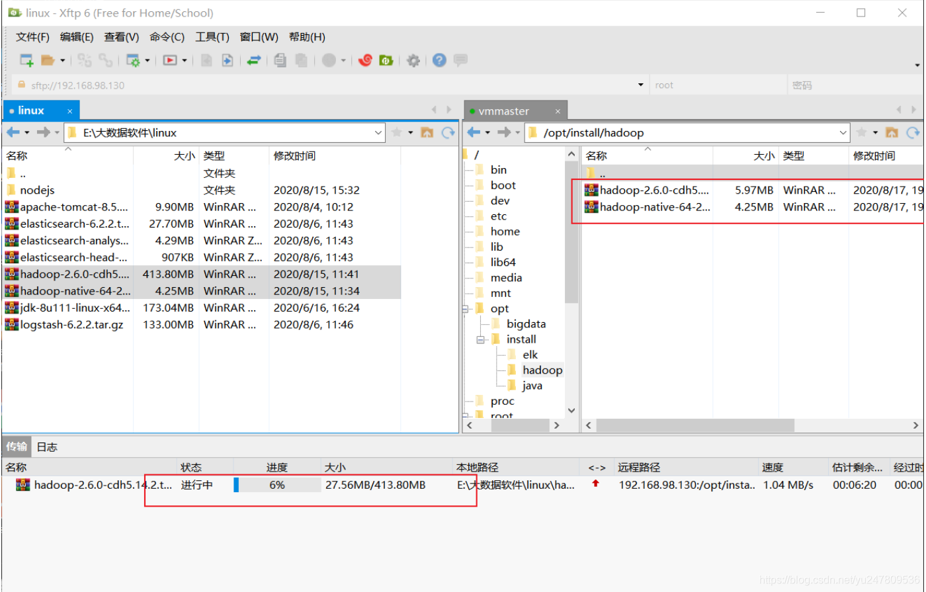Screen dimensions: 926x592
Task: Click the blue Help question mark icon
Action: point(439,60)
